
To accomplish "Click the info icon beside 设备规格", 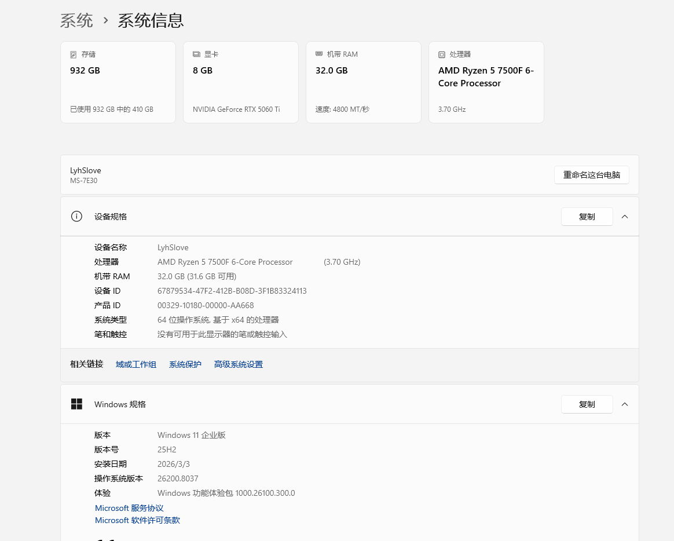I will [76, 217].
